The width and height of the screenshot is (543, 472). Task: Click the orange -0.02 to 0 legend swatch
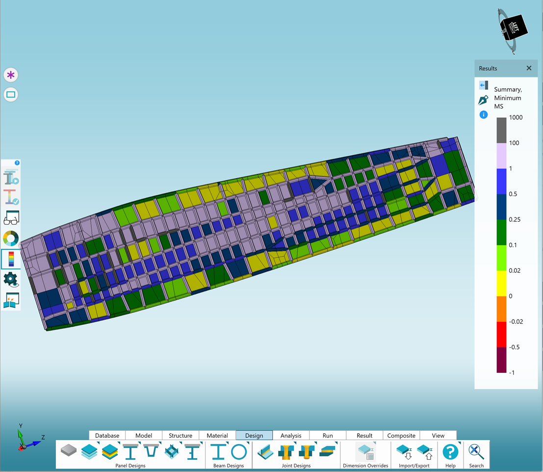[501, 309]
